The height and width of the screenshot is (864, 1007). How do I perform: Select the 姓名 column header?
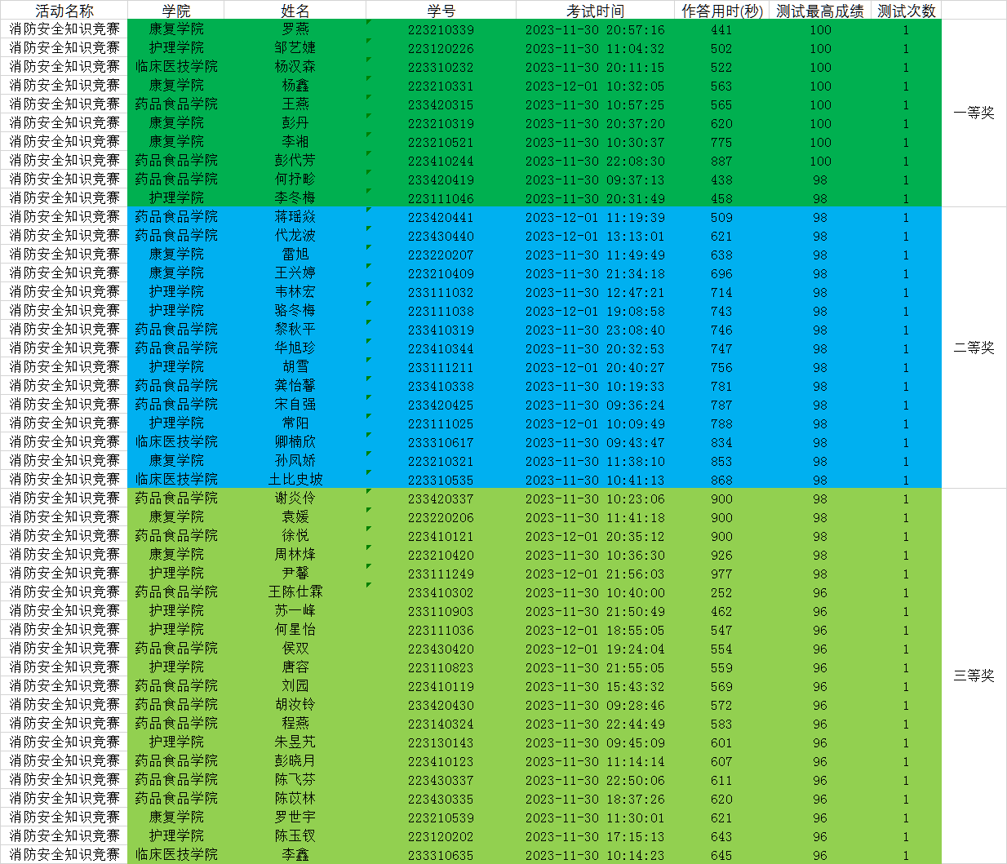click(x=295, y=11)
